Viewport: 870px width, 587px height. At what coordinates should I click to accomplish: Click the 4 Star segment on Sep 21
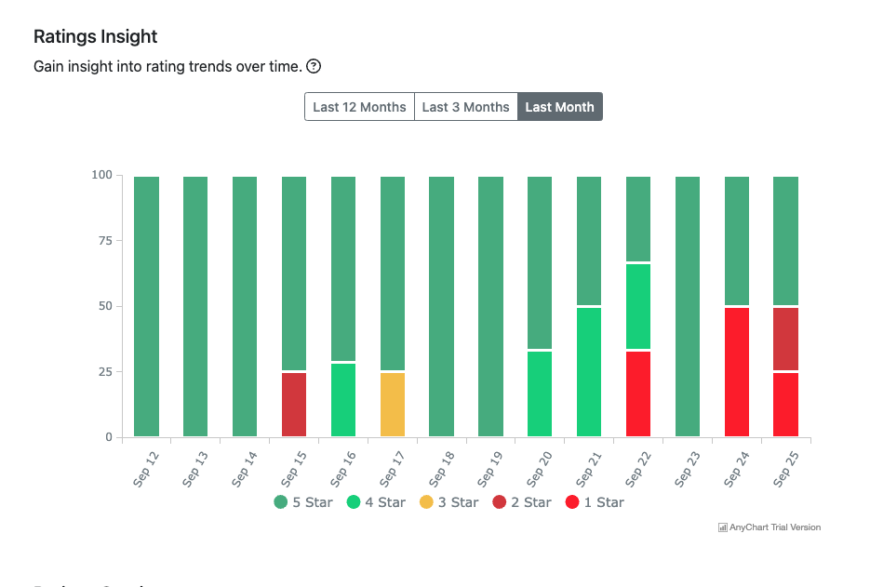click(x=589, y=372)
